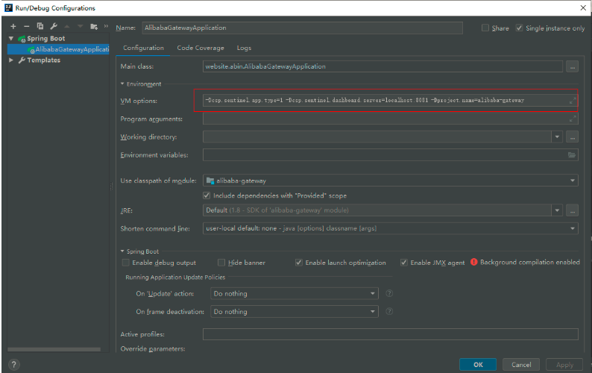Copy configuration using the duplicate icon

point(40,26)
